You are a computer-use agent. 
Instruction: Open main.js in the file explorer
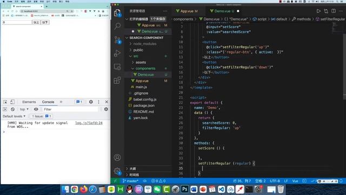(141, 87)
